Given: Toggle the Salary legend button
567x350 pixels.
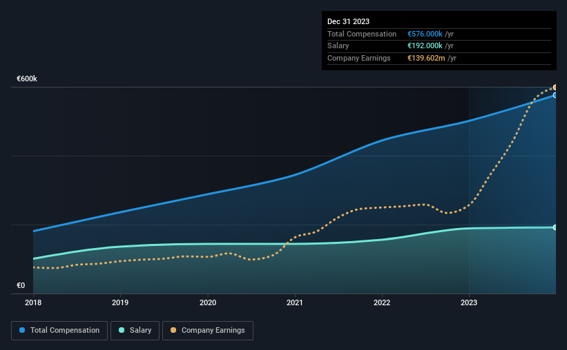Looking at the screenshot, I should tap(135, 331).
